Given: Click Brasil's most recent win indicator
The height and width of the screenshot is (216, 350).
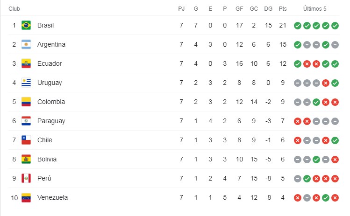Looking at the screenshot, I should click(335, 26).
